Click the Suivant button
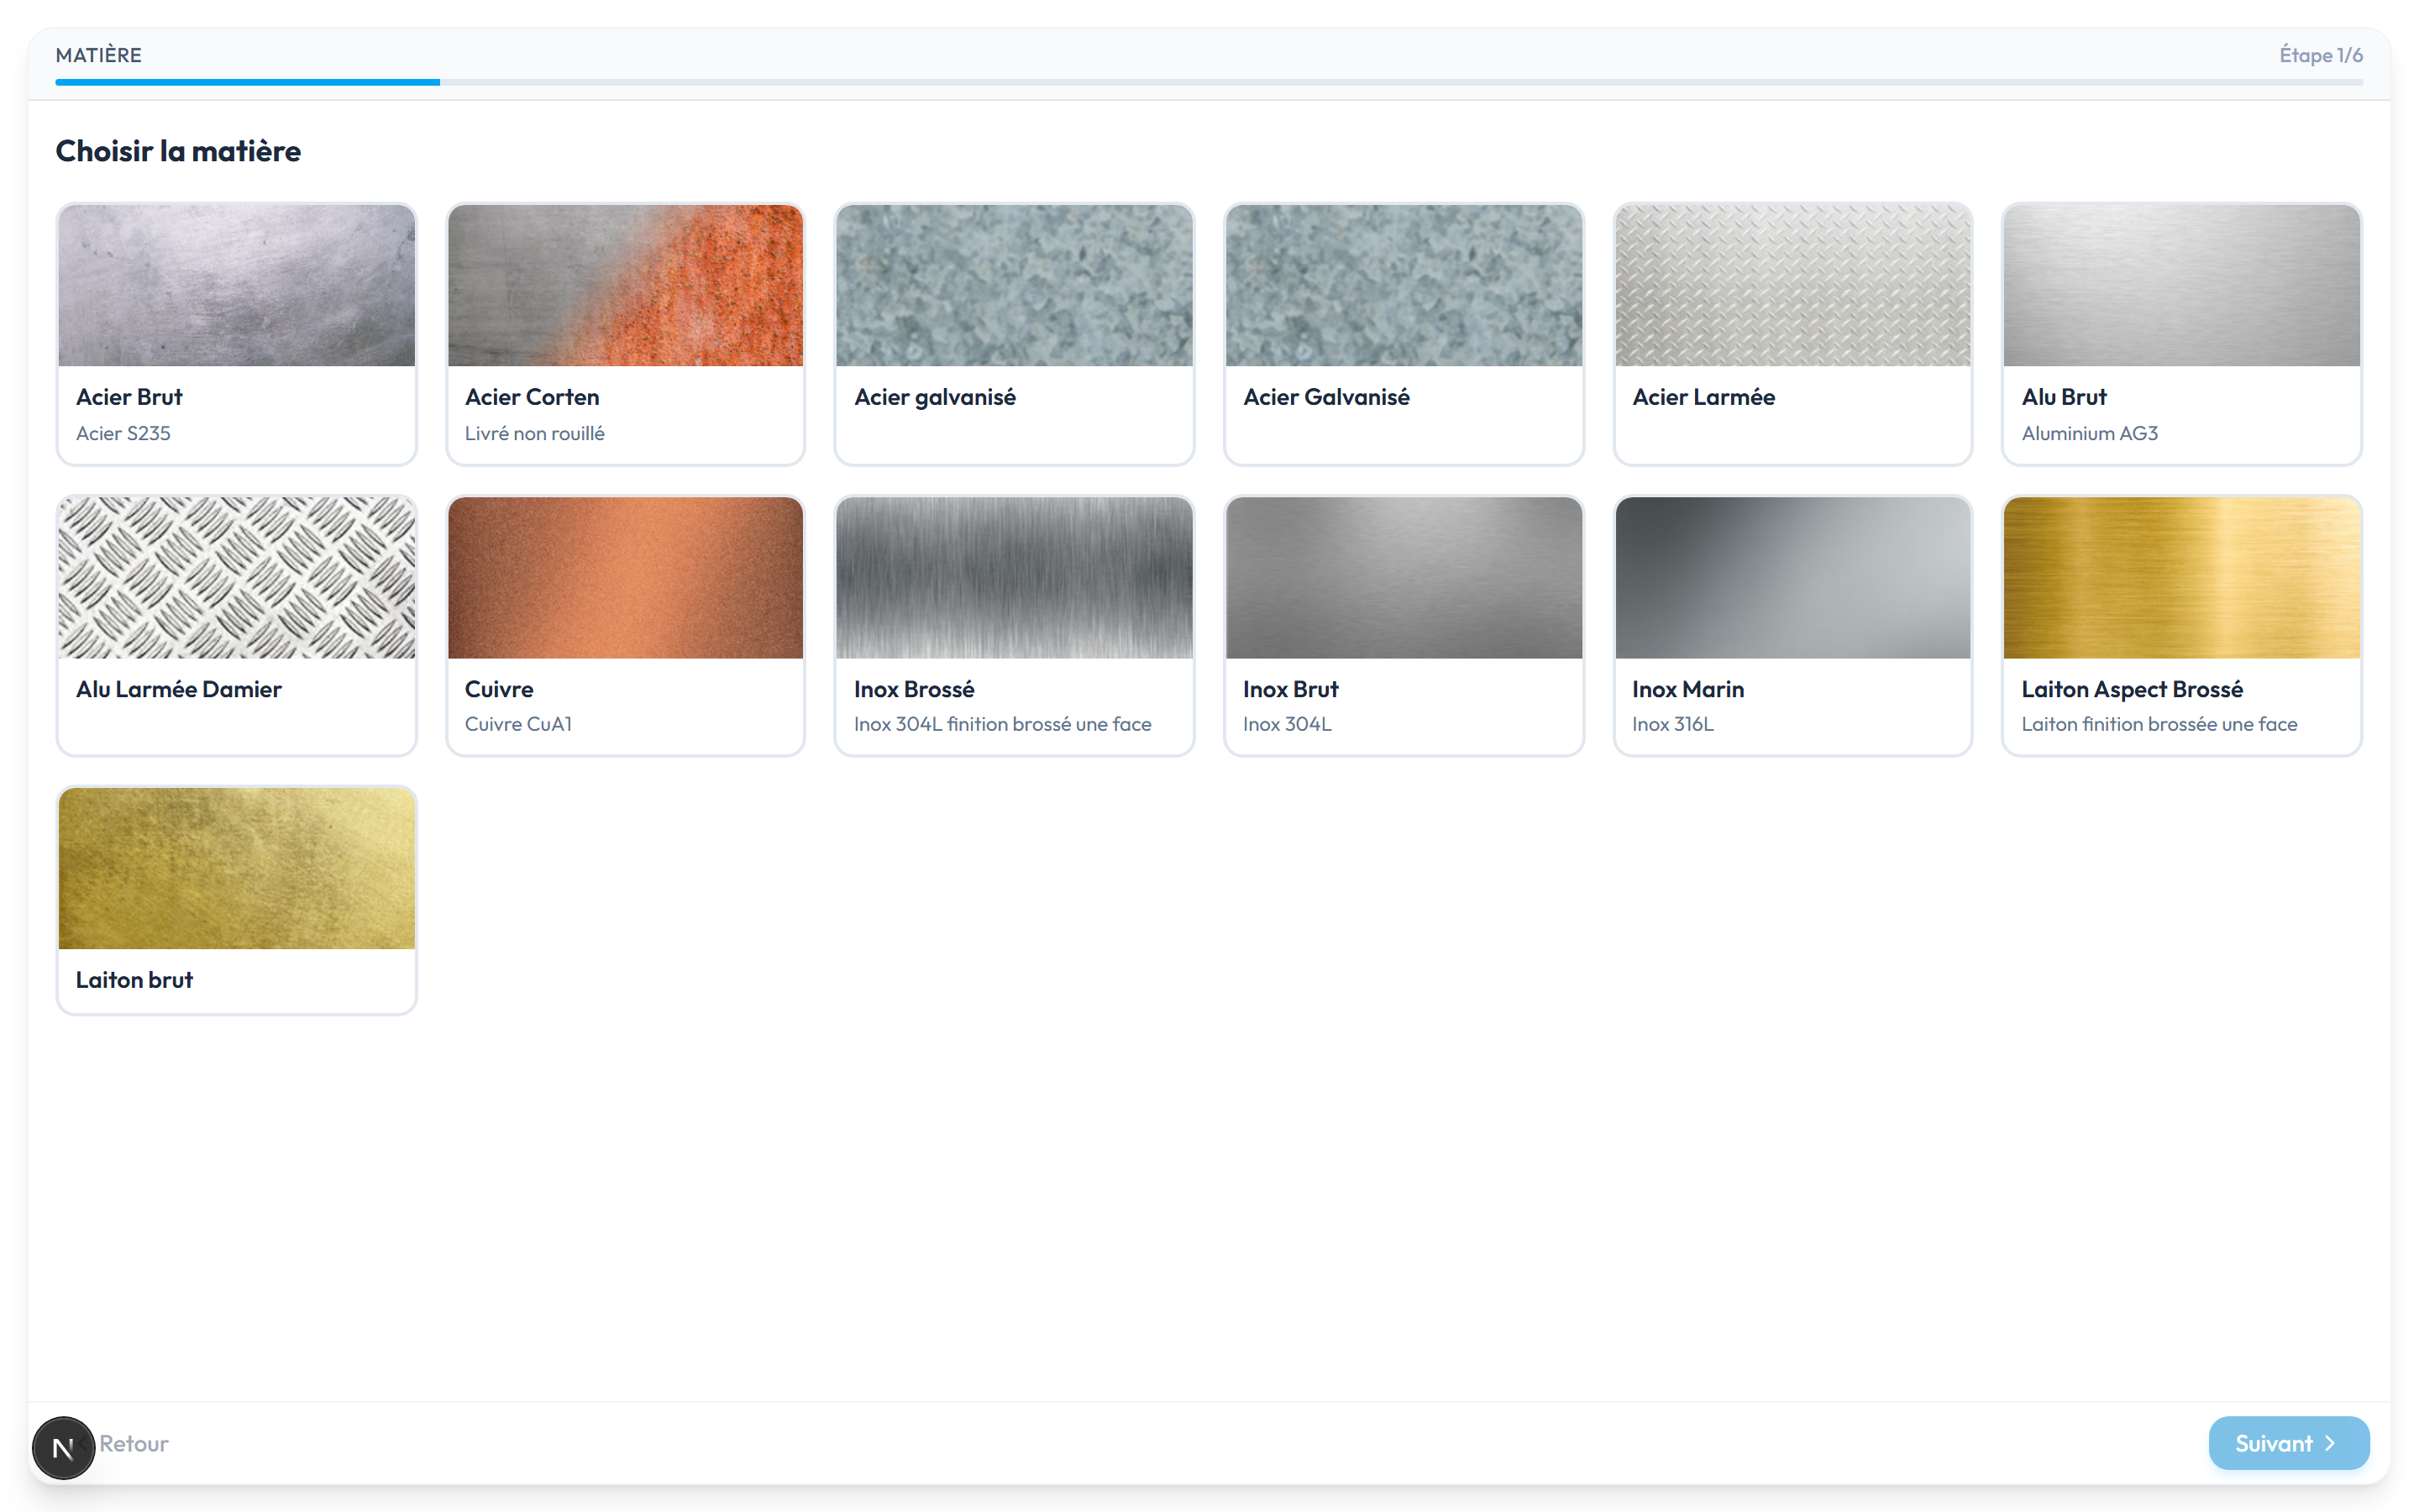 tap(2288, 1443)
